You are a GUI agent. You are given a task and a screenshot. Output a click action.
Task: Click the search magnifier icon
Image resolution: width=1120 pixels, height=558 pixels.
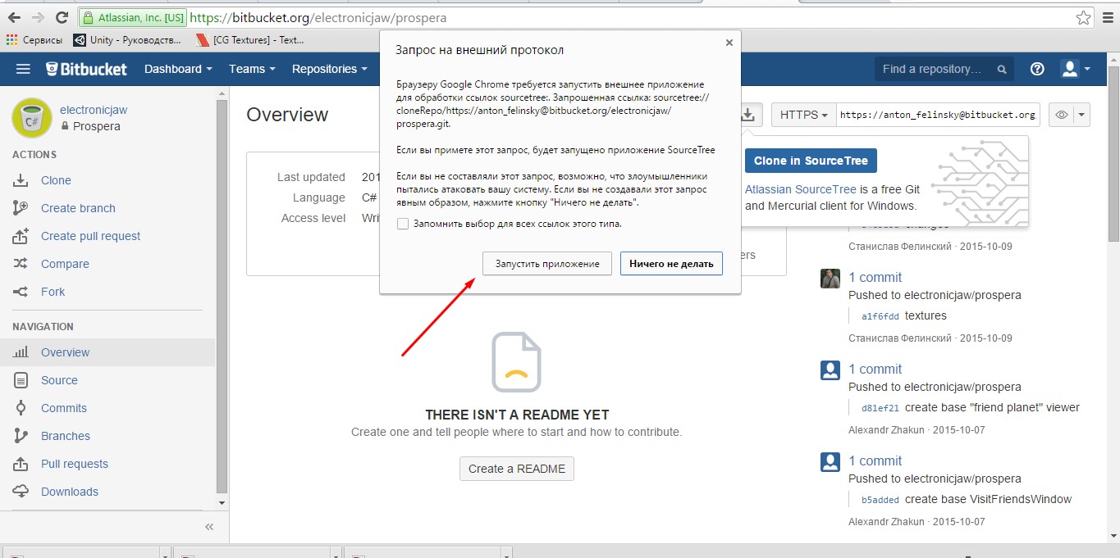click(1001, 70)
